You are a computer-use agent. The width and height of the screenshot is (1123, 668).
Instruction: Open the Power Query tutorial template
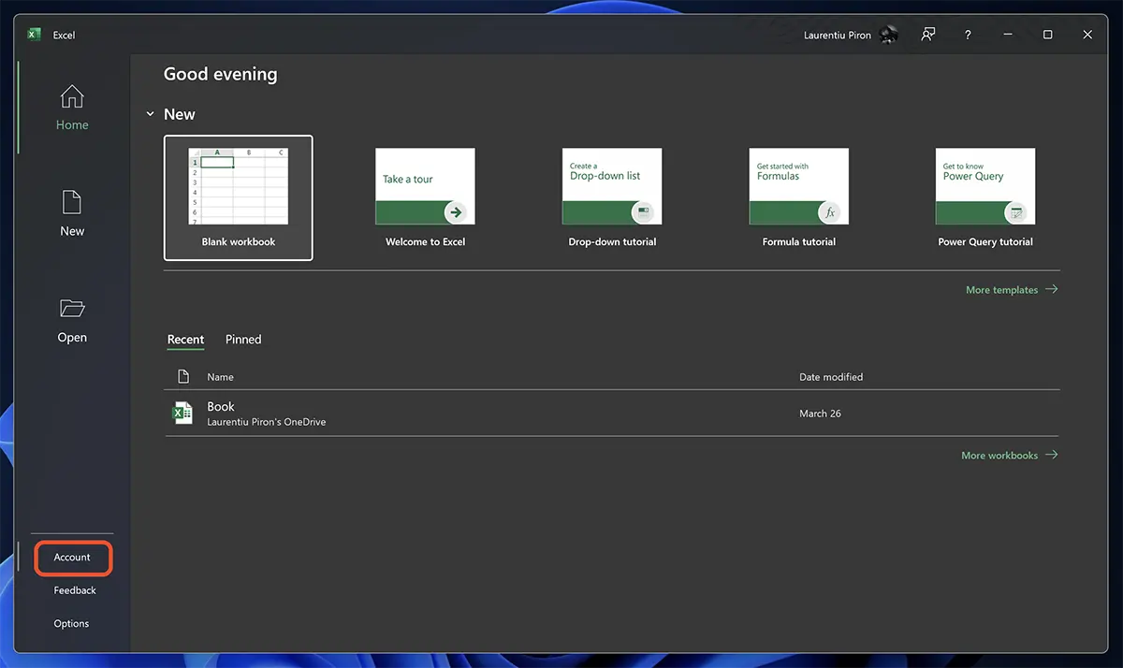click(x=985, y=197)
